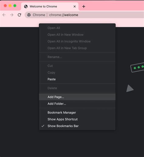This screenshot has width=144, height=157.
Task: Choose Add Folder... menu entry
Action: click(x=77, y=104)
